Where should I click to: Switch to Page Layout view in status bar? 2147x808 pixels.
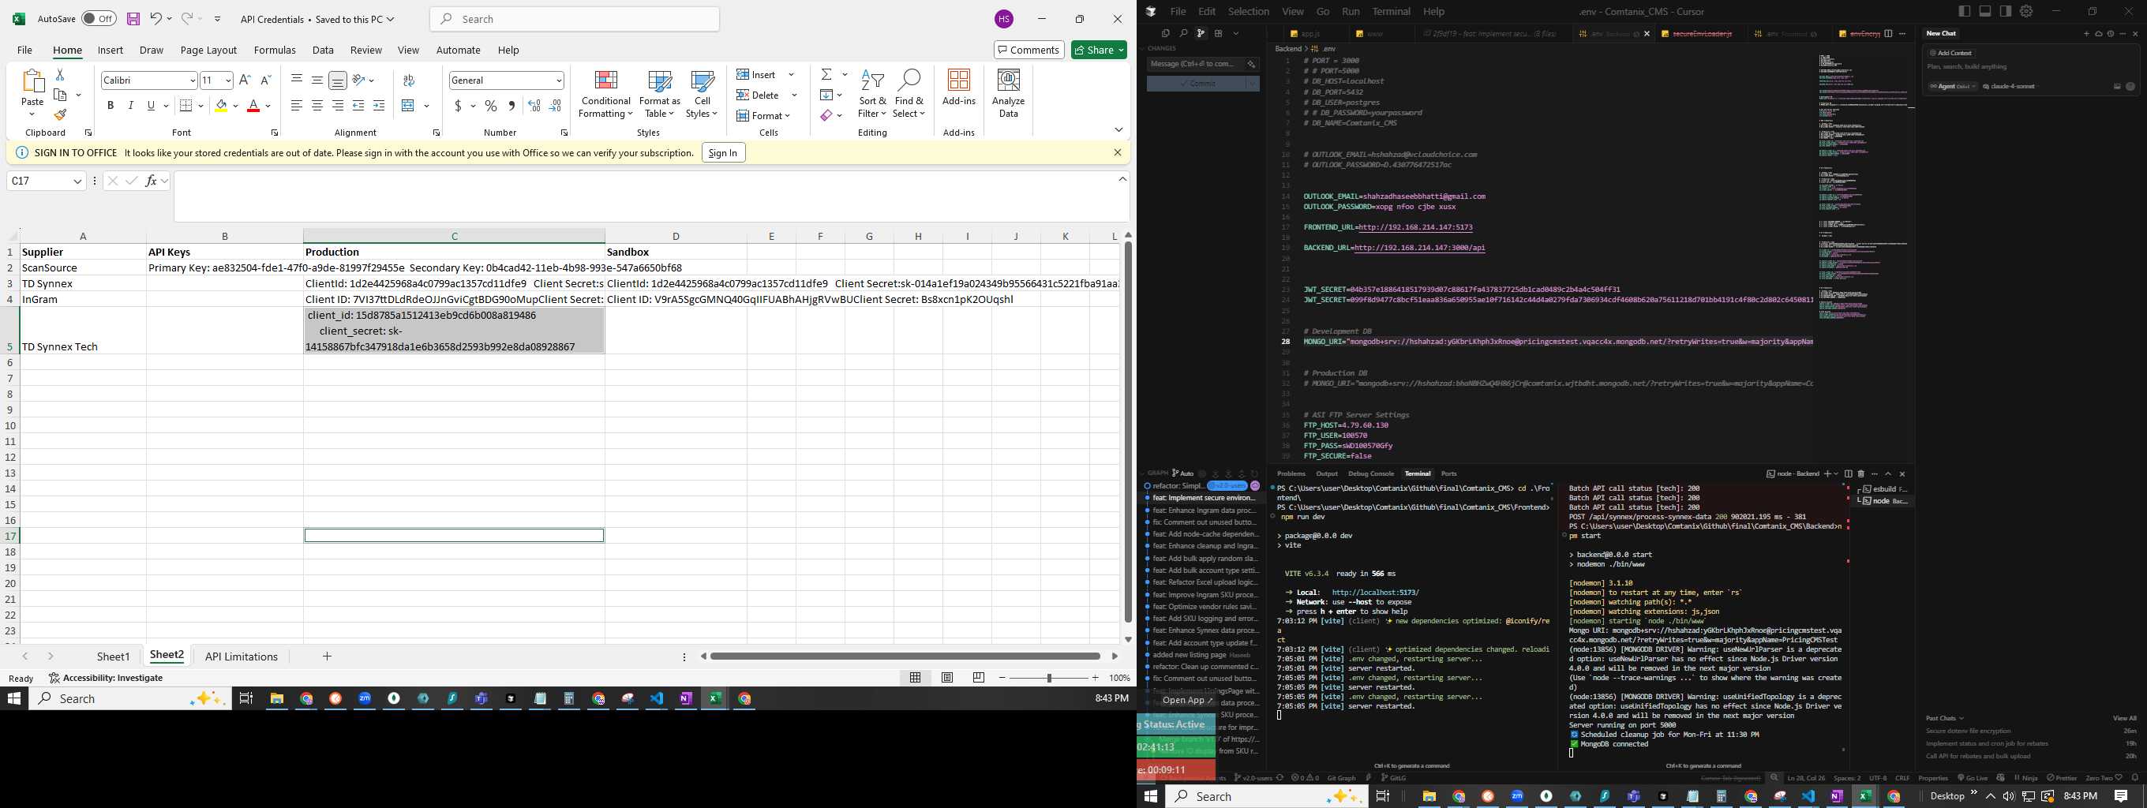point(947,678)
